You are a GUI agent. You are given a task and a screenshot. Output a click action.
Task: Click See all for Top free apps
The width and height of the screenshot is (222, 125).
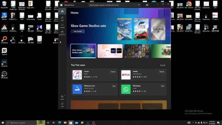tap(163, 65)
